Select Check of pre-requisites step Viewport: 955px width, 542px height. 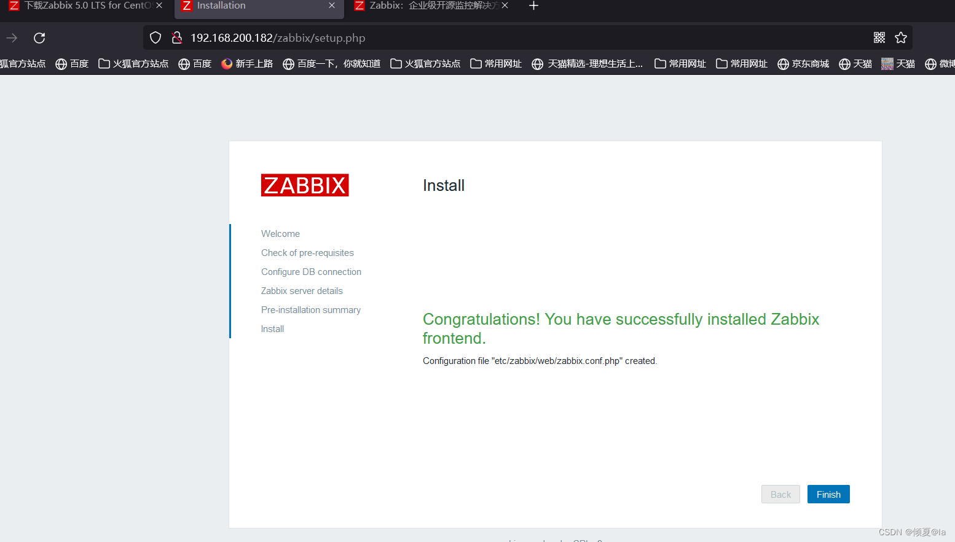point(307,253)
